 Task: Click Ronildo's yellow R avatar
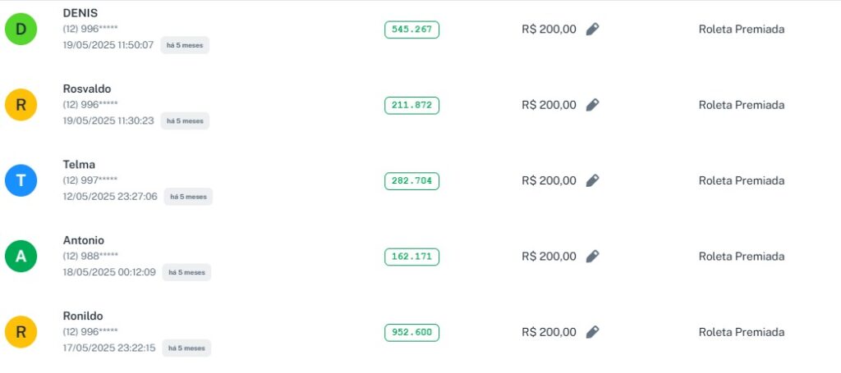tap(21, 332)
